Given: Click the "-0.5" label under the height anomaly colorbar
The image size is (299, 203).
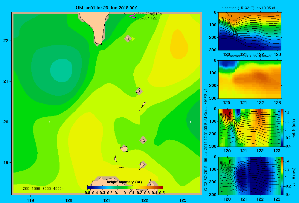Looking at the screenshot, I should coord(87,193).
